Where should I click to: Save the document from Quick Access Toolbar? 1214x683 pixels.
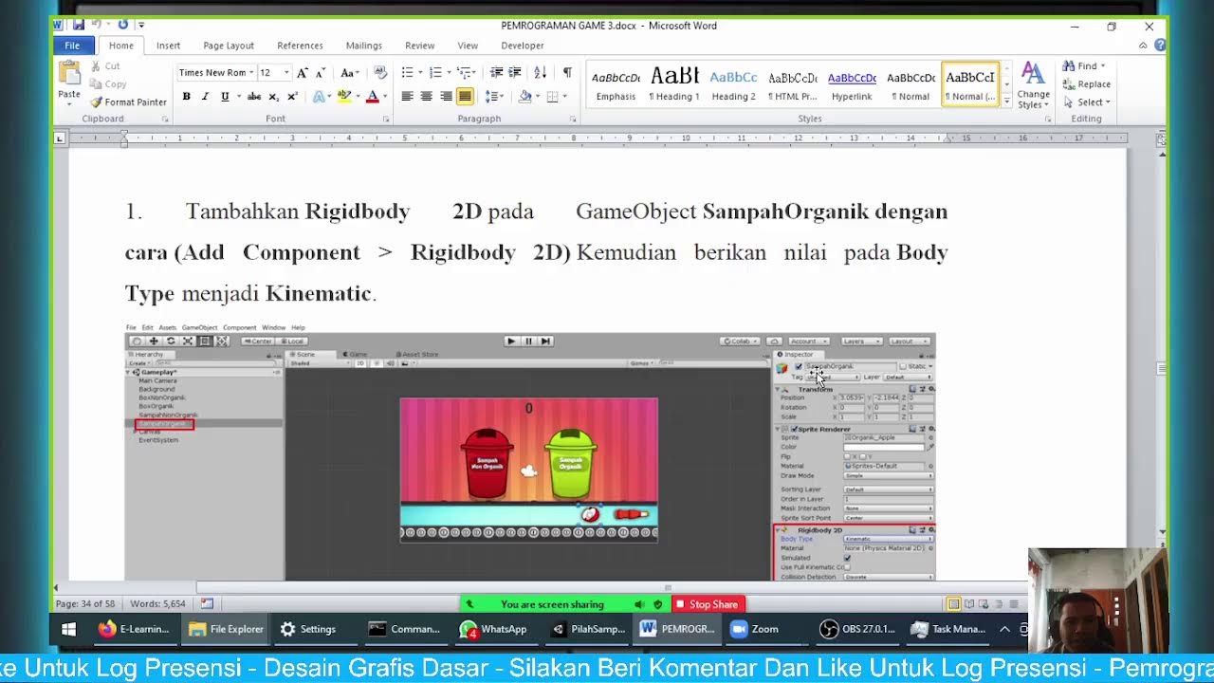[79, 26]
